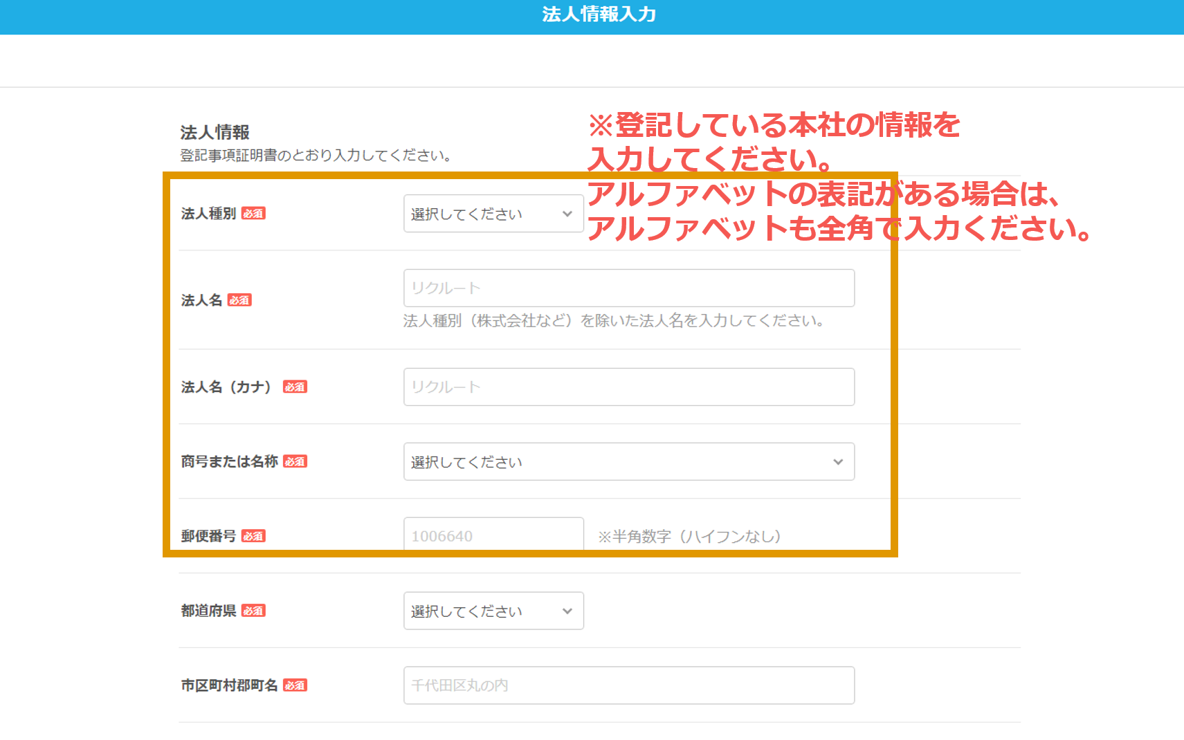
Task: Click the 法人情報 section heading
Action: 215,132
